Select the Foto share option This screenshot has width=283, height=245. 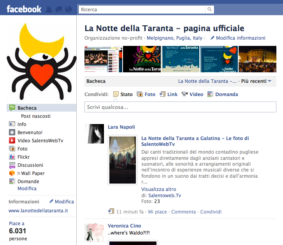(x=150, y=94)
